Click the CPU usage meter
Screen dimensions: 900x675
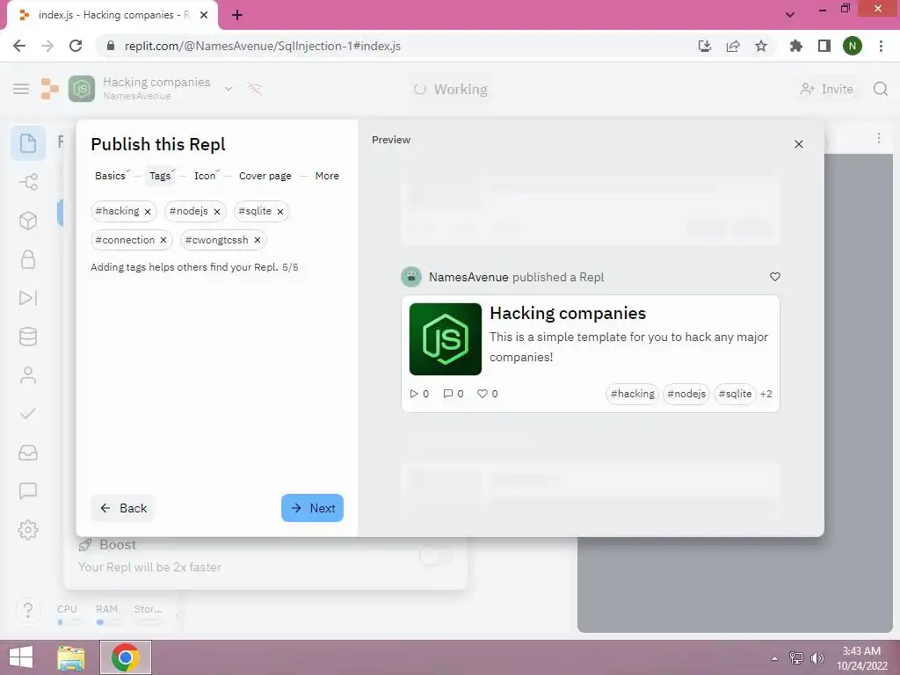click(69, 614)
